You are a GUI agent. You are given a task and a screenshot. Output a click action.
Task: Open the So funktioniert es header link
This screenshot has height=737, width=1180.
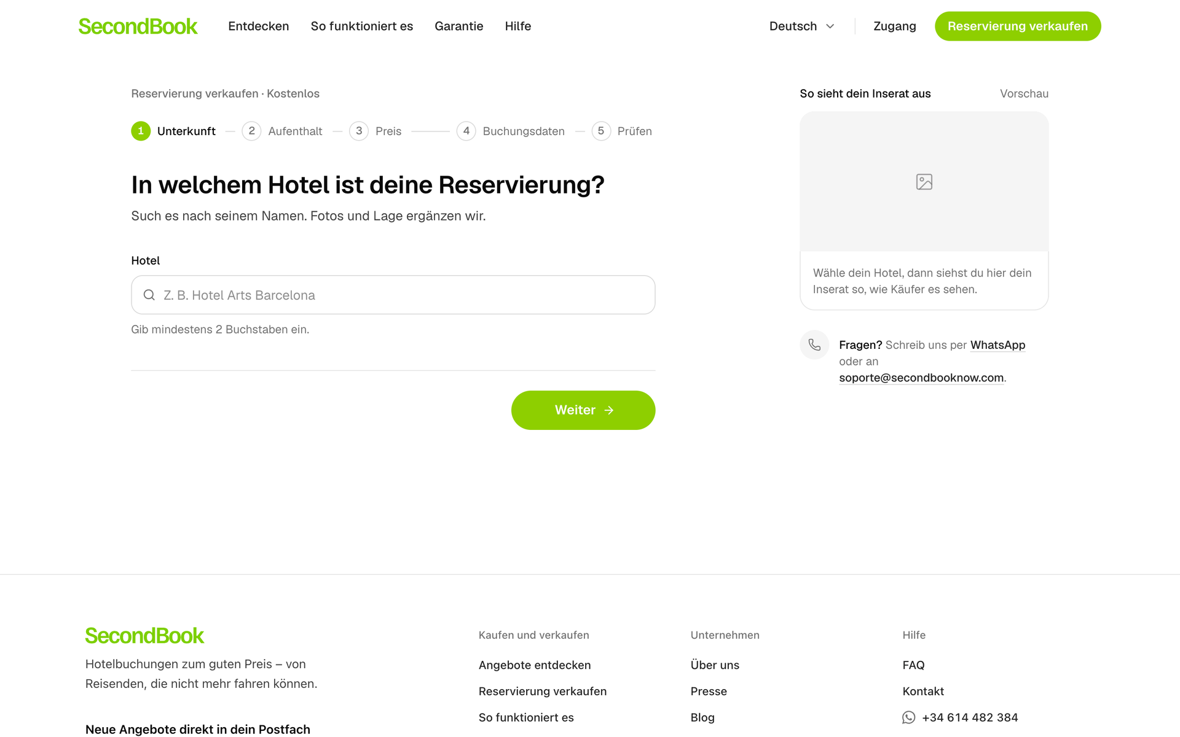[x=362, y=26]
